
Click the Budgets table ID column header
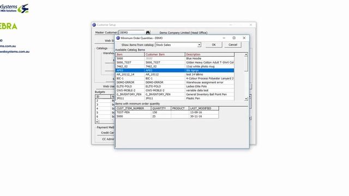tap(103, 97)
